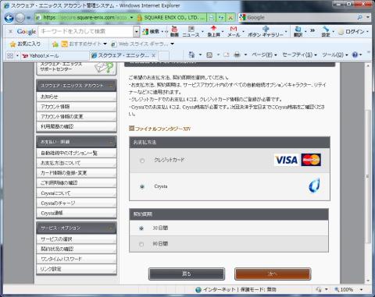The width and height of the screenshot is (375, 297).
Task: Open the address bar dropdown arrow
Action: point(131,18)
